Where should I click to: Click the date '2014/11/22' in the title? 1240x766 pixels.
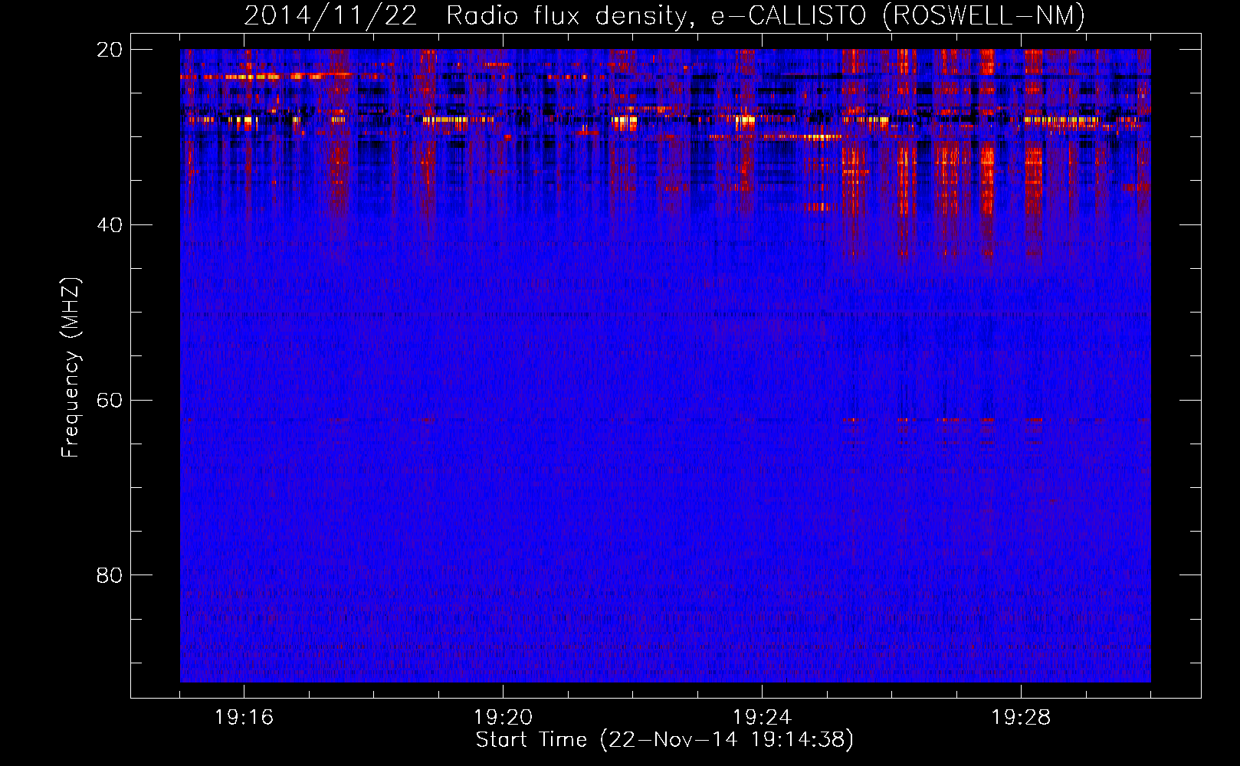tap(331, 16)
